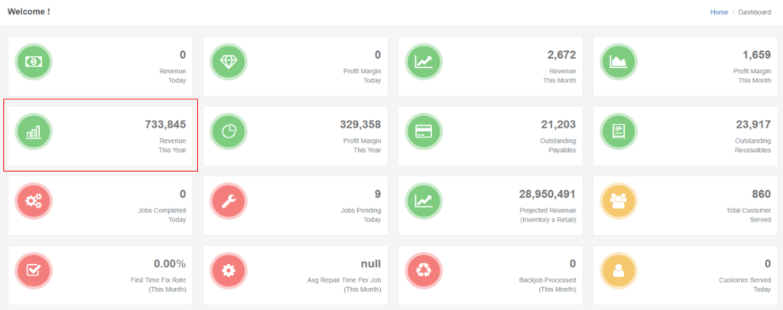Click the checkmark icon for First Time Fix Rate
Screen dimensions: 783x310
(x=34, y=271)
